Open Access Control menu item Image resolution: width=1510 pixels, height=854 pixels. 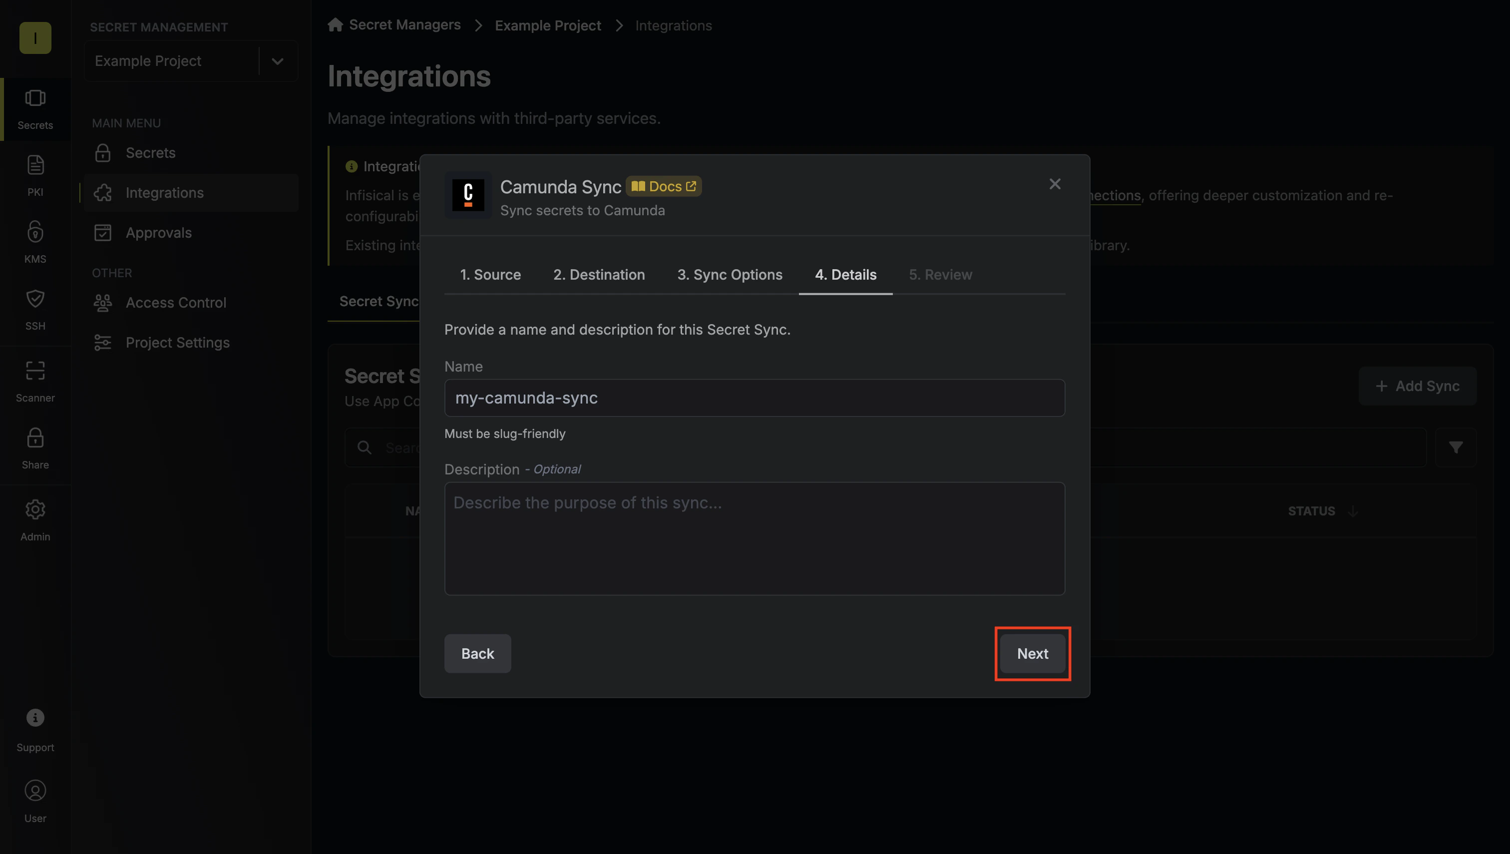click(191, 303)
